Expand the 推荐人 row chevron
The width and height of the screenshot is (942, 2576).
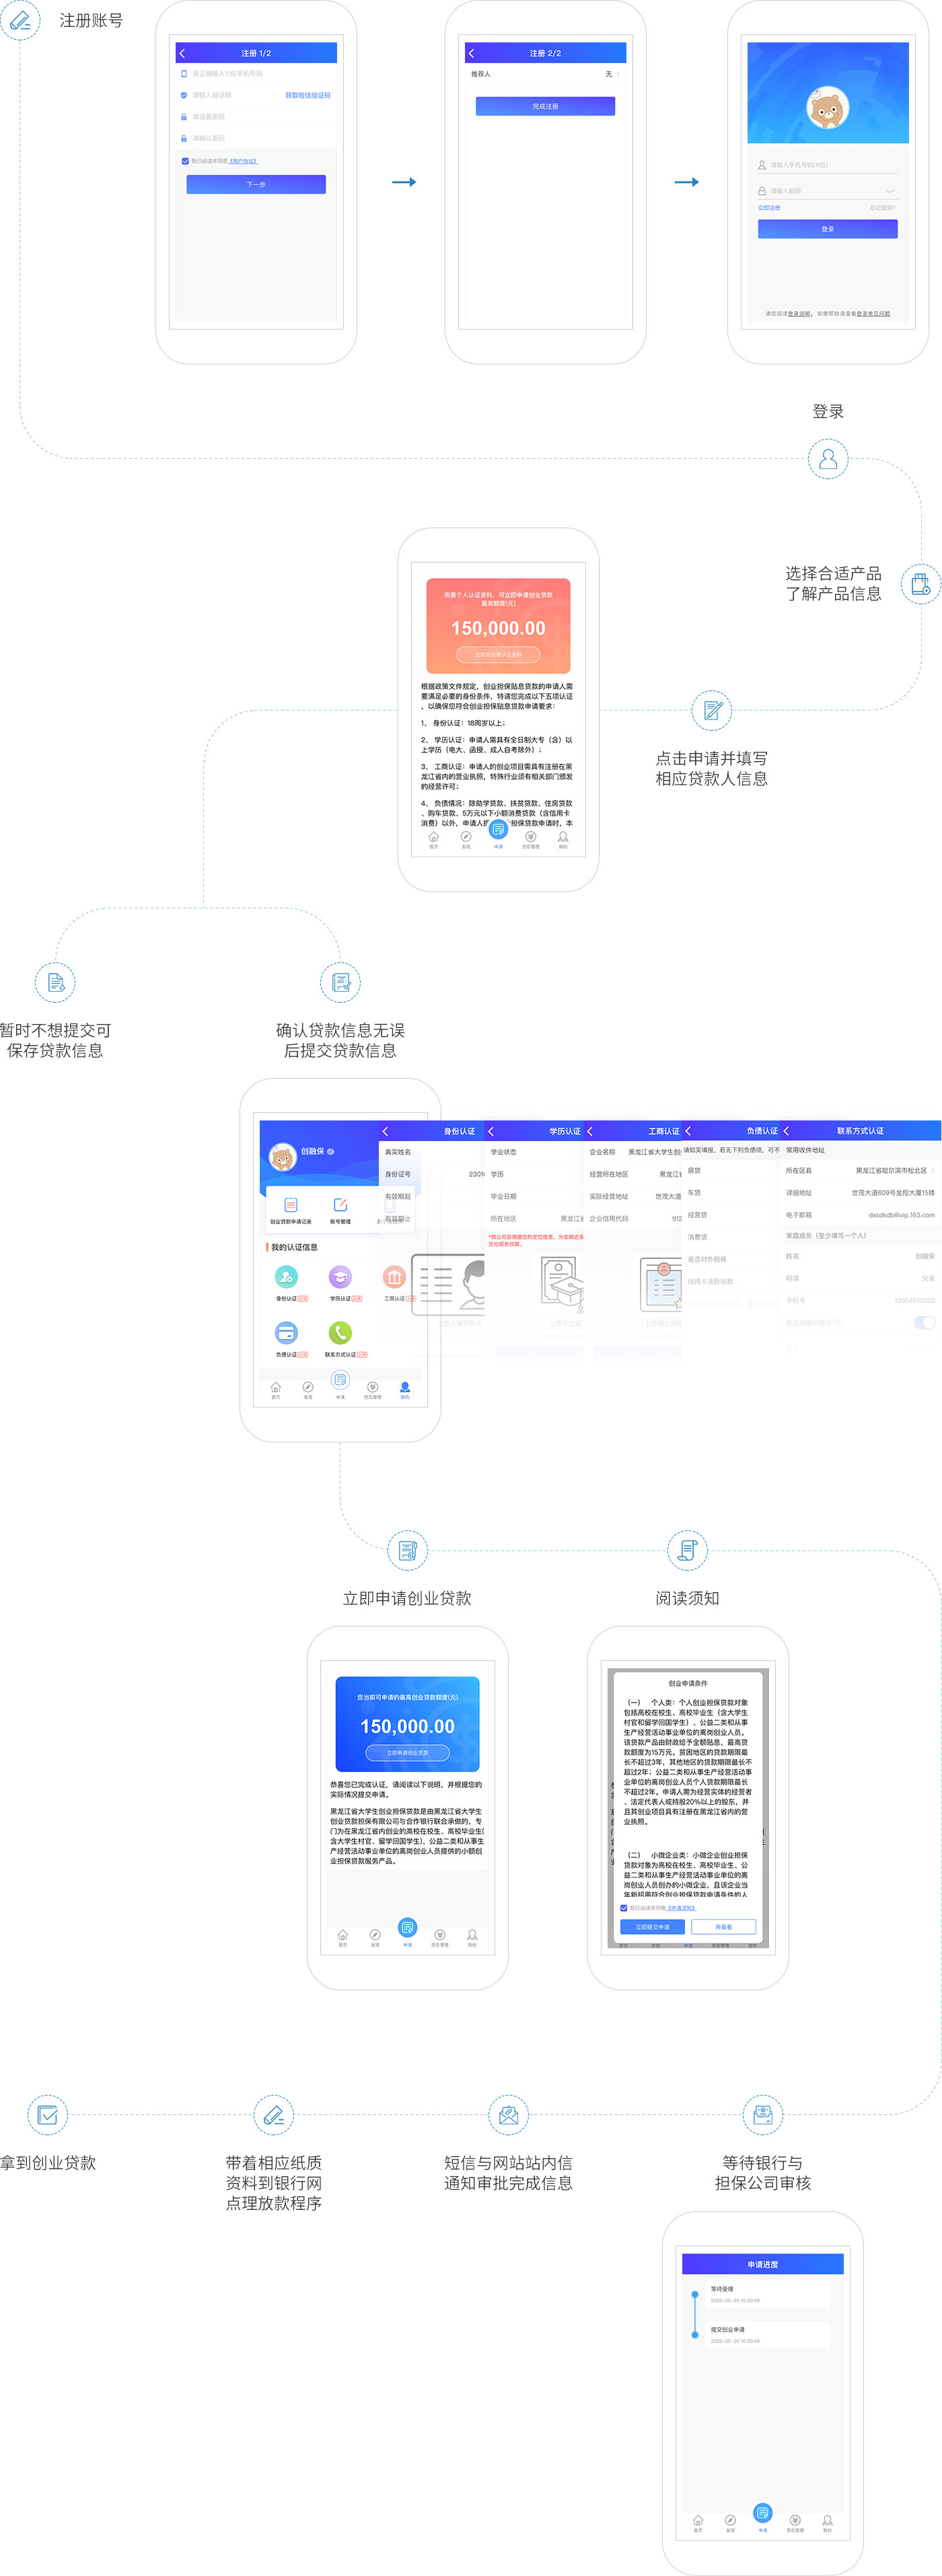[x=619, y=74]
